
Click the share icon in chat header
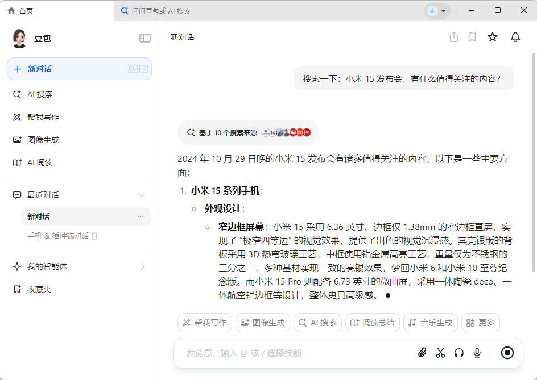tap(454, 37)
